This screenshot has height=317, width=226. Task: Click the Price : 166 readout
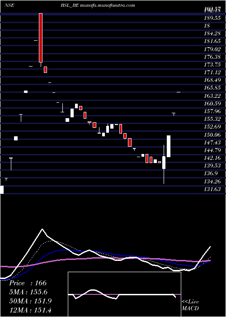click(28, 283)
